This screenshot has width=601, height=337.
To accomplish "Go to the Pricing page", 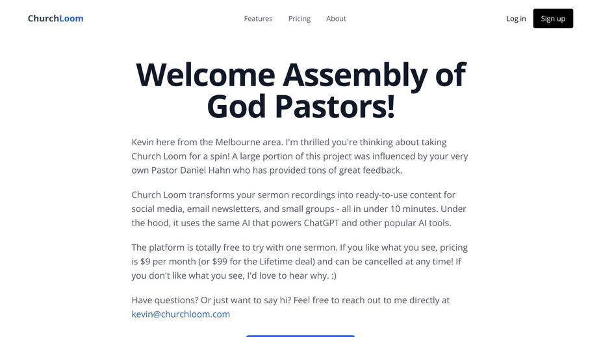I will coord(300,18).
